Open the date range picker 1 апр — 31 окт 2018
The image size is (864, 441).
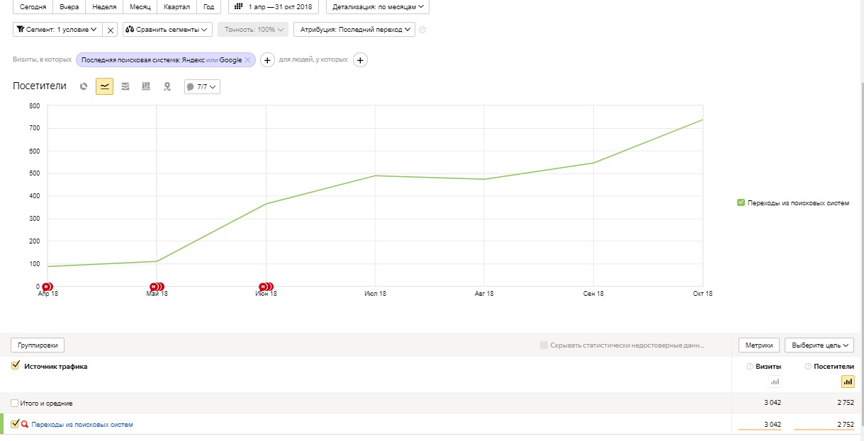[x=274, y=6]
